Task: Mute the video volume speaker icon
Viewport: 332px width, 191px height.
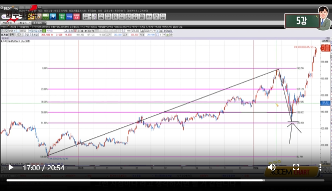Action: click(271, 167)
